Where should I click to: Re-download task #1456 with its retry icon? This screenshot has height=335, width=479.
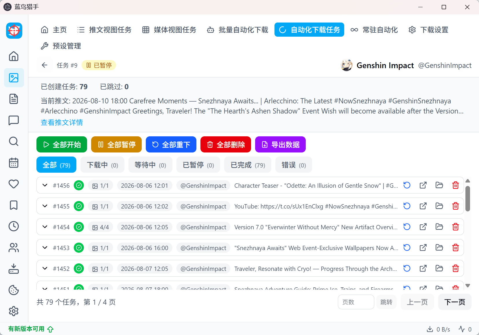[x=407, y=185]
